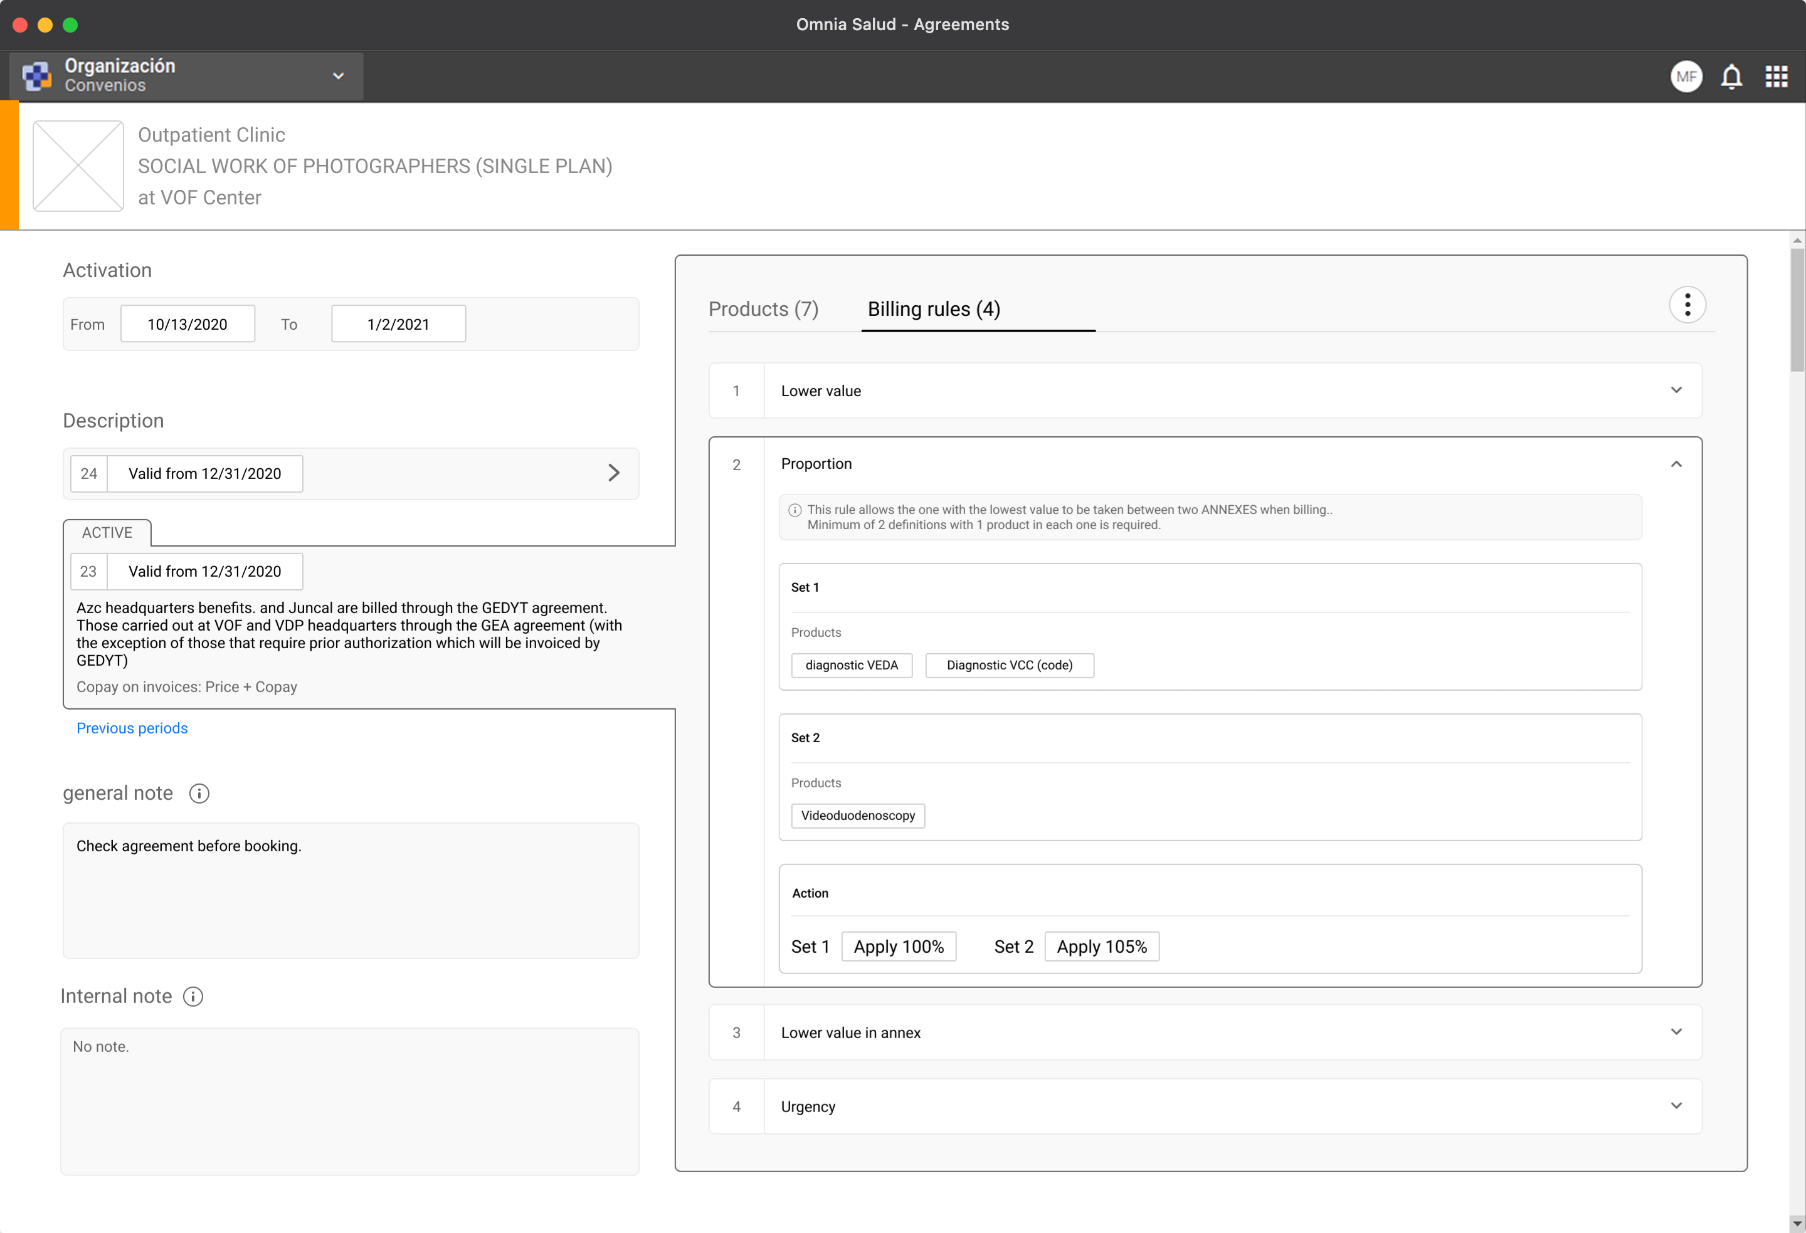Screen dimensions: 1806x1233
Task: Click the macOS yellow minimize button
Action: coord(45,25)
